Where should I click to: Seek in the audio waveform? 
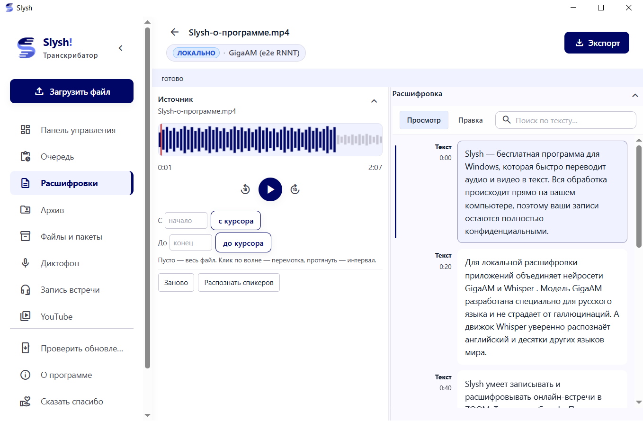270,140
